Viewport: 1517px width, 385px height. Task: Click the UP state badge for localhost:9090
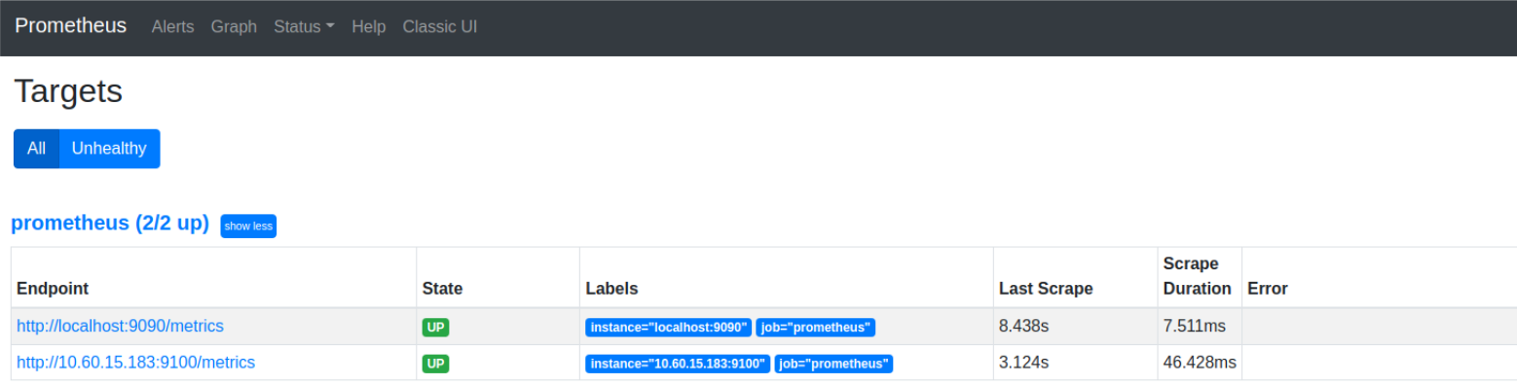pos(435,328)
